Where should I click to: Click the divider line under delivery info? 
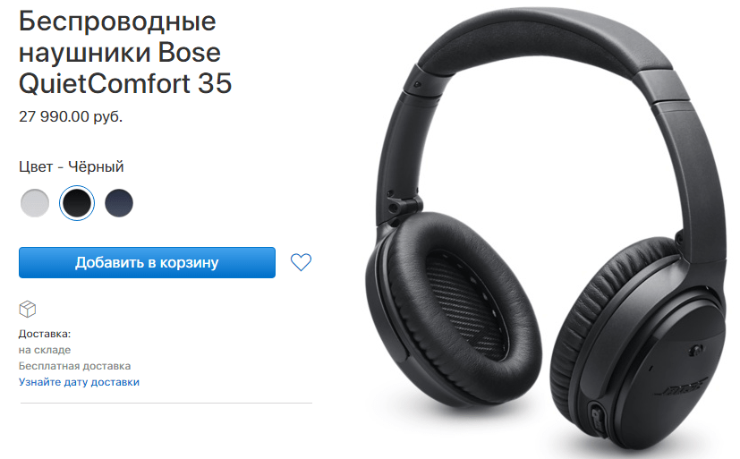(x=166, y=404)
